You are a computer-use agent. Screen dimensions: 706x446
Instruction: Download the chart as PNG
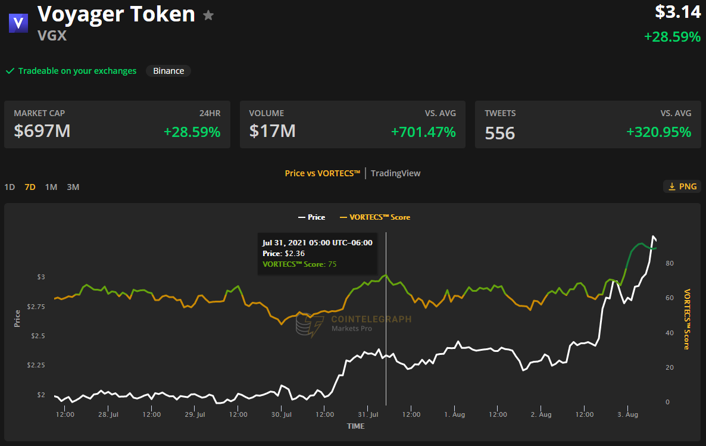point(682,186)
